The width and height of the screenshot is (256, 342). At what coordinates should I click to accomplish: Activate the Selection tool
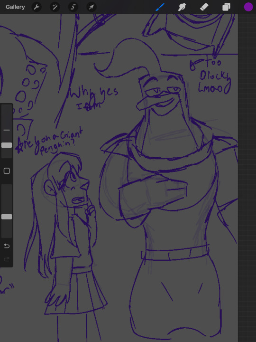click(73, 7)
